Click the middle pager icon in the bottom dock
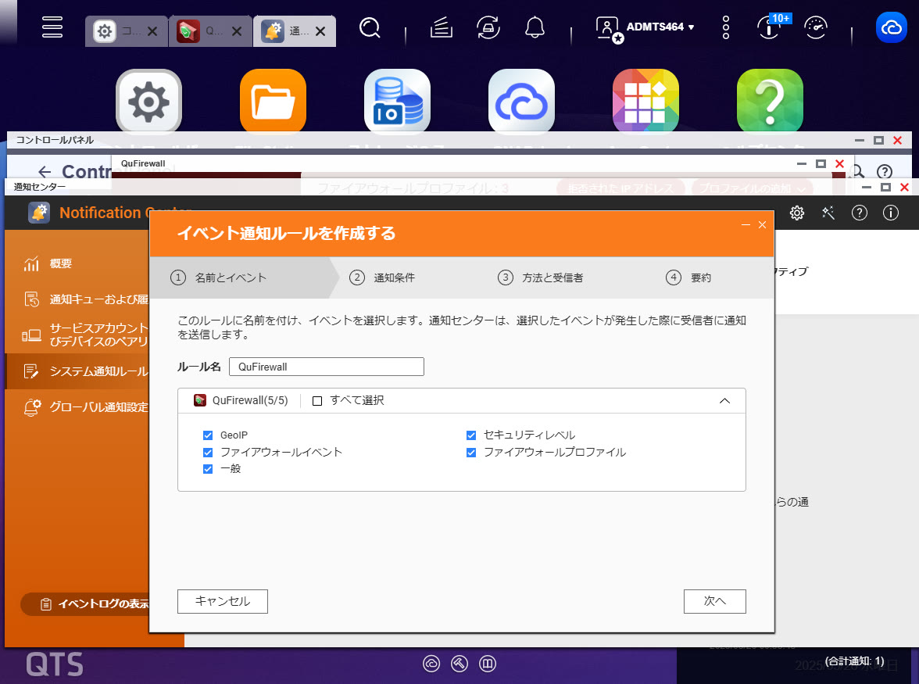The height and width of the screenshot is (684, 919). [x=459, y=664]
